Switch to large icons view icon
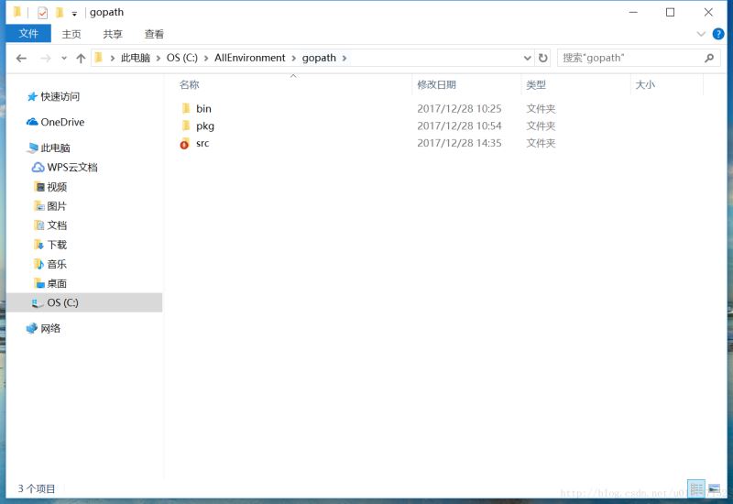The width and height of the screenshot is (733, 504). tap(714, 489)
